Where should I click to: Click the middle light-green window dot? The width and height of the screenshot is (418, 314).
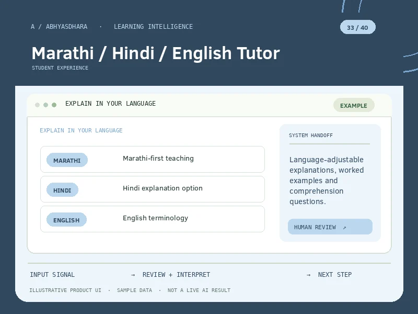click(45, 105)
